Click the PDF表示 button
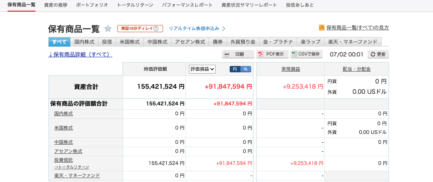The image size is (433, 182). coord(272,54)
